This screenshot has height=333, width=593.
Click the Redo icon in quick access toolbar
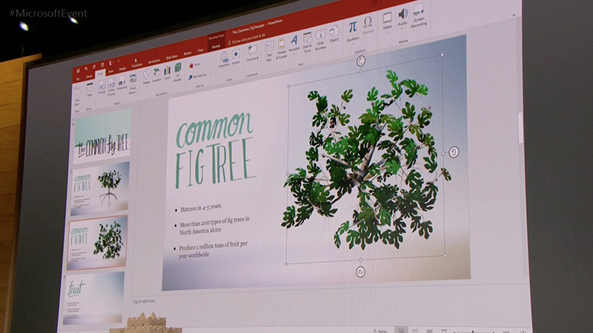coord(94,67)
